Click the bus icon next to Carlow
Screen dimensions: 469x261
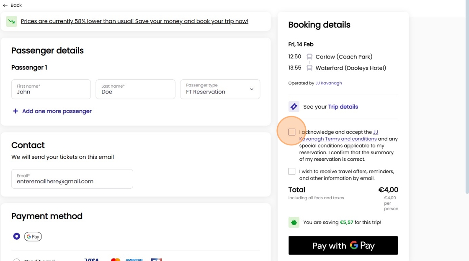309,57
